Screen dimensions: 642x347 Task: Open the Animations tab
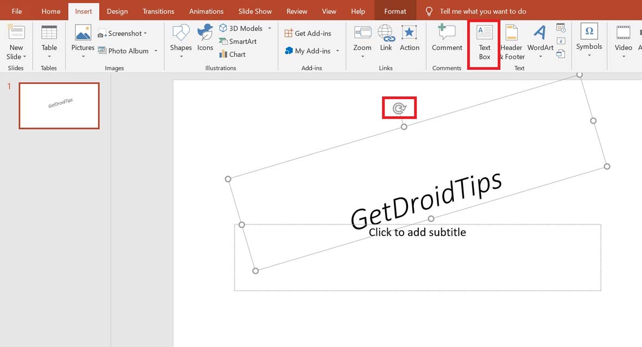[x=206, y=11]
